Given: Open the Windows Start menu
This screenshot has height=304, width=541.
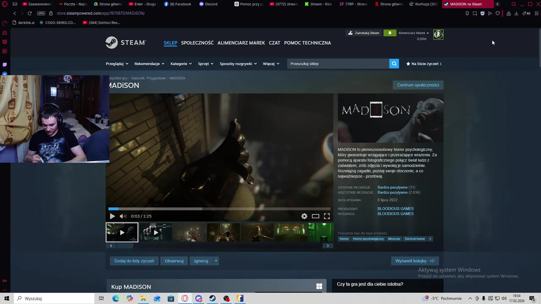Looking at the screenshot, I should click(x=6, y=299).
